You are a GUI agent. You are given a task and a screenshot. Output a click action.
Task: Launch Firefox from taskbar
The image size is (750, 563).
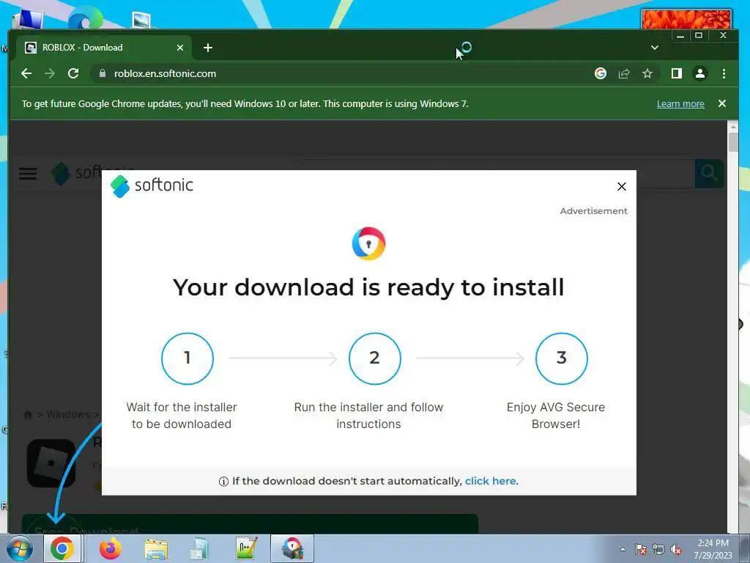(x=111, y=548)
